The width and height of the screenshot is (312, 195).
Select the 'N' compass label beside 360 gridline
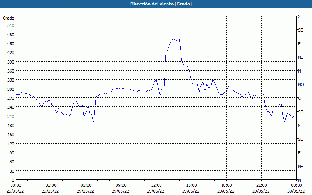pyautogui.click(x=299, y=71)
